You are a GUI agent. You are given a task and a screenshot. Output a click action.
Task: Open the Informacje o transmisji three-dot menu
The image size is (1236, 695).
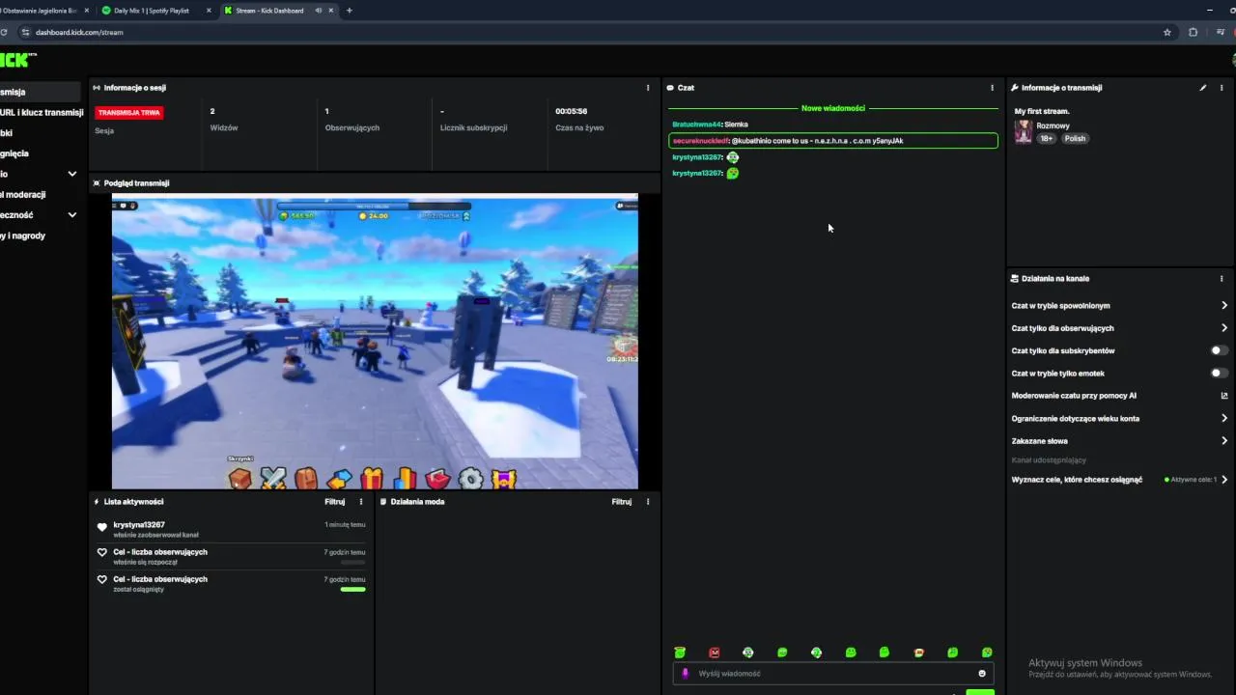point(1222,88)
